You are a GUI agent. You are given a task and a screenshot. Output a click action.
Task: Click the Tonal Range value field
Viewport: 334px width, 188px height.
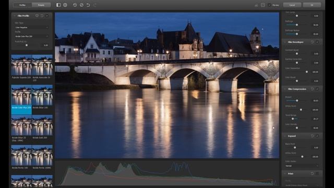(x=315, y=119)
